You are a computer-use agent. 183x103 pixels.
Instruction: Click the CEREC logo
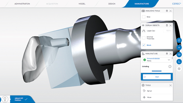[x=176, y=4]
